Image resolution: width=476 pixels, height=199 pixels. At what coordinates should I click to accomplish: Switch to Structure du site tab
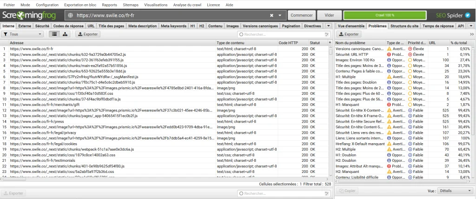point(404,26)
